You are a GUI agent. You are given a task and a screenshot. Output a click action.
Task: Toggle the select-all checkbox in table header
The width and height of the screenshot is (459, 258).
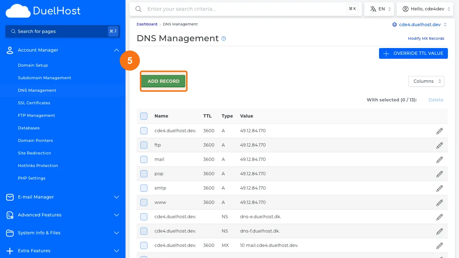click(144, 116)
